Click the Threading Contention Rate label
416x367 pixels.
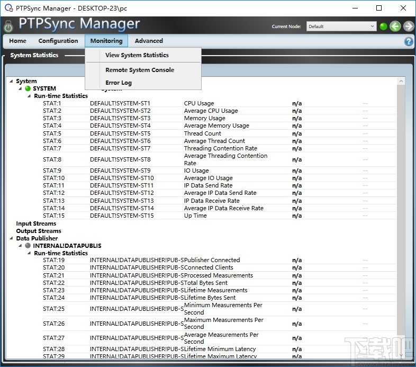(221, 148)
